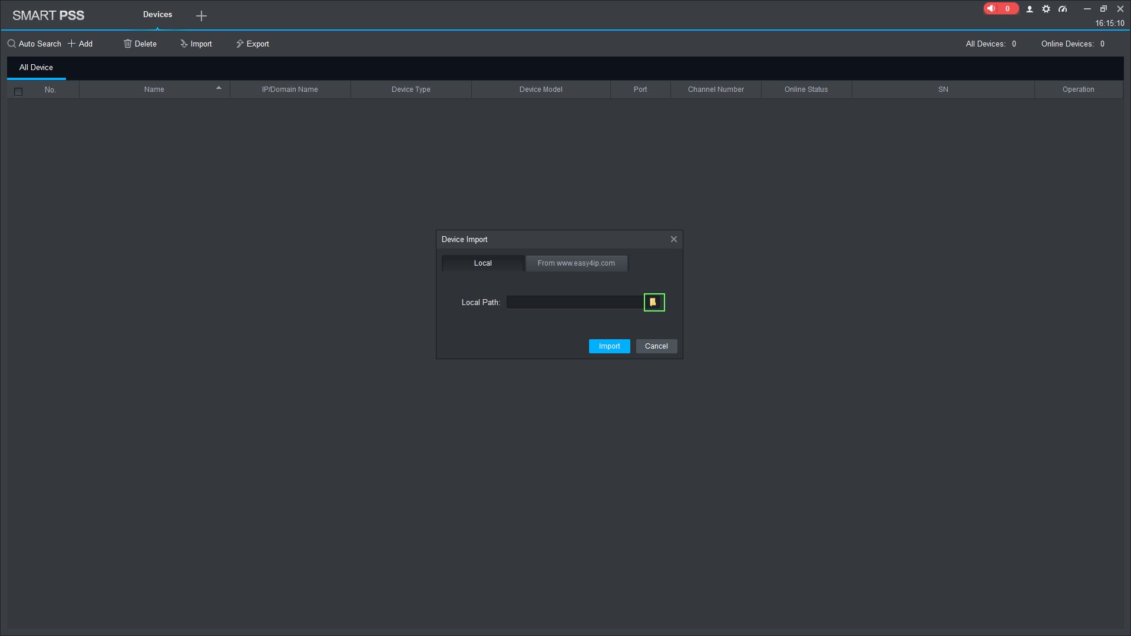Click the red alarm speaker indicator
The image size is (1131, 636).
tap(1000, 9)
